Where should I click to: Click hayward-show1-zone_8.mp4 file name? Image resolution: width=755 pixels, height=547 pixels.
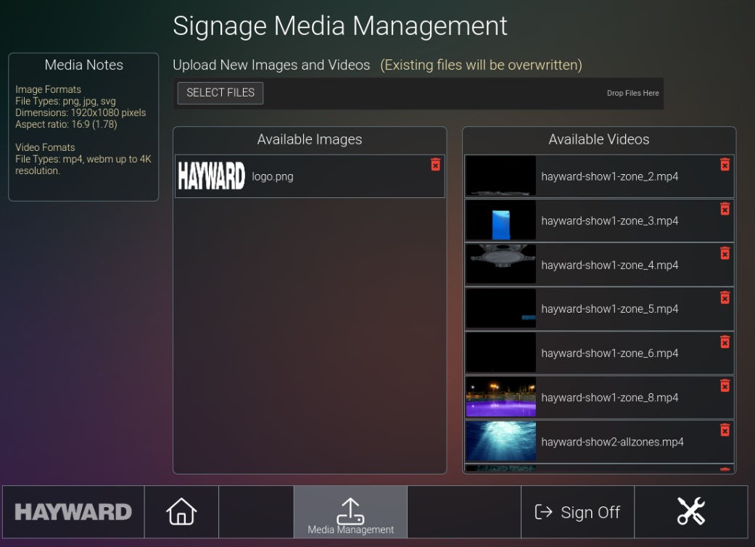610,398
